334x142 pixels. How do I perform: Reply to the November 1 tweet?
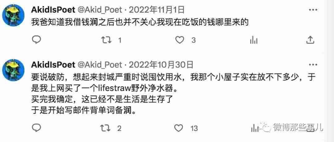36,40
